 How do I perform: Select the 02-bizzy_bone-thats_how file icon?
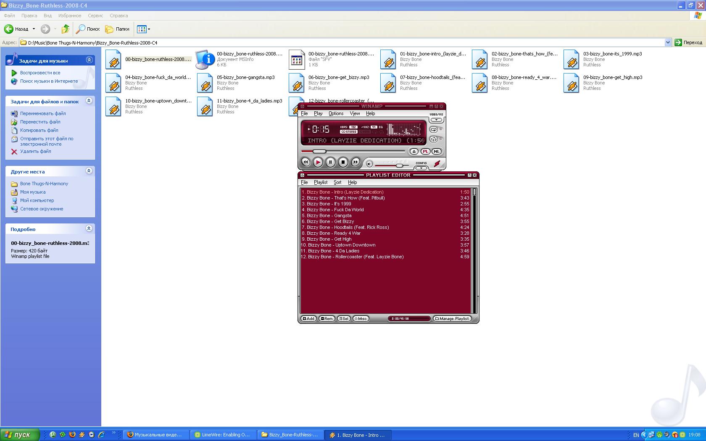click(x=480, y=59)
